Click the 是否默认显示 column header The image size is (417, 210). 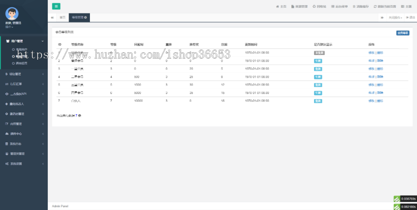click(x=323, y=44)
